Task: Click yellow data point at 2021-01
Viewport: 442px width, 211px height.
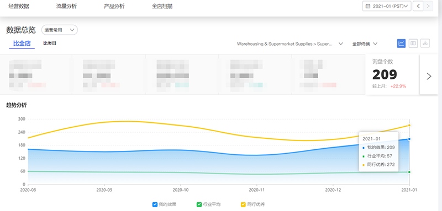Action: pos(409,125)
